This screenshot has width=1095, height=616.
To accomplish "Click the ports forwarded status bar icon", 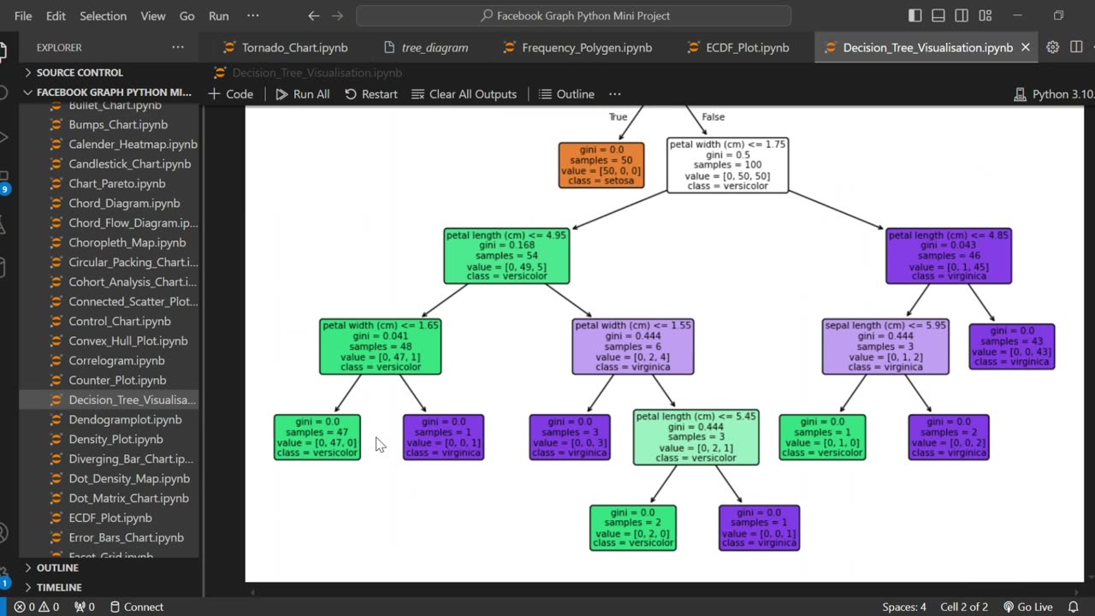I will coord(84,607).
